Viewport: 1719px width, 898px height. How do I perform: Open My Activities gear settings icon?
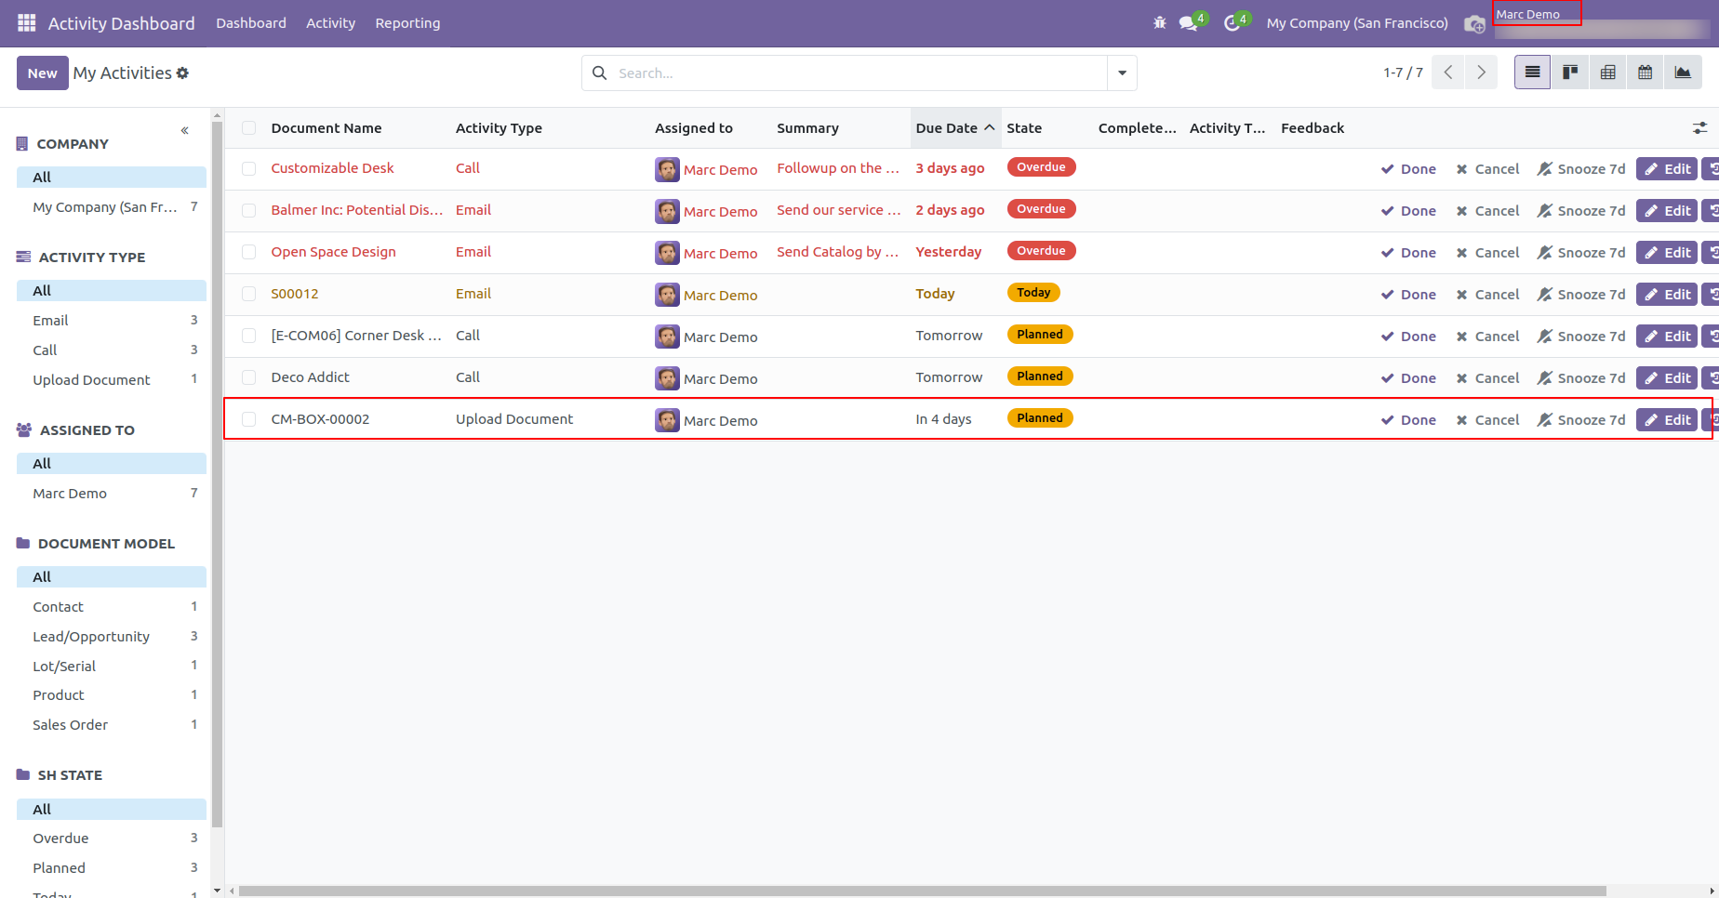click(x=183, y=73)
